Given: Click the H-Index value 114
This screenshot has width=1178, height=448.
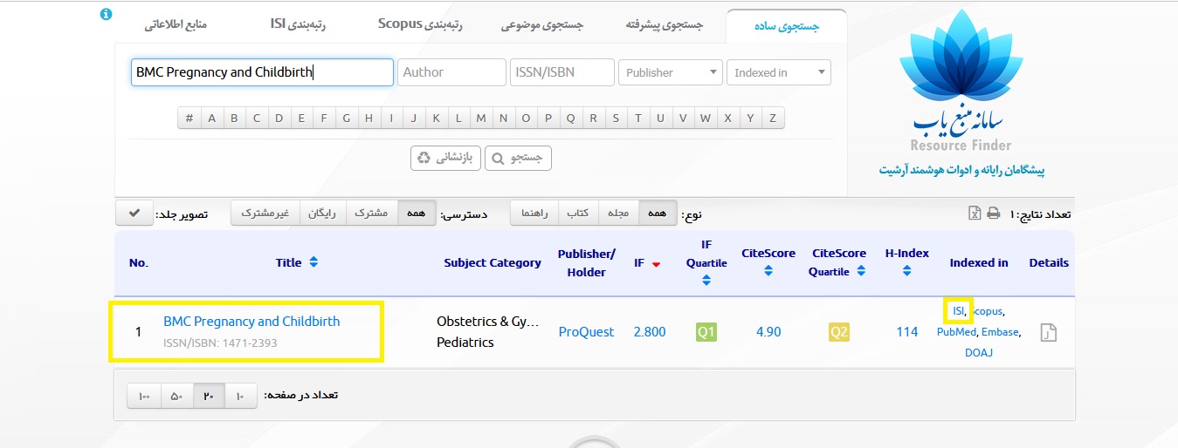Looking at the screenshot, I should coord(906,332).
